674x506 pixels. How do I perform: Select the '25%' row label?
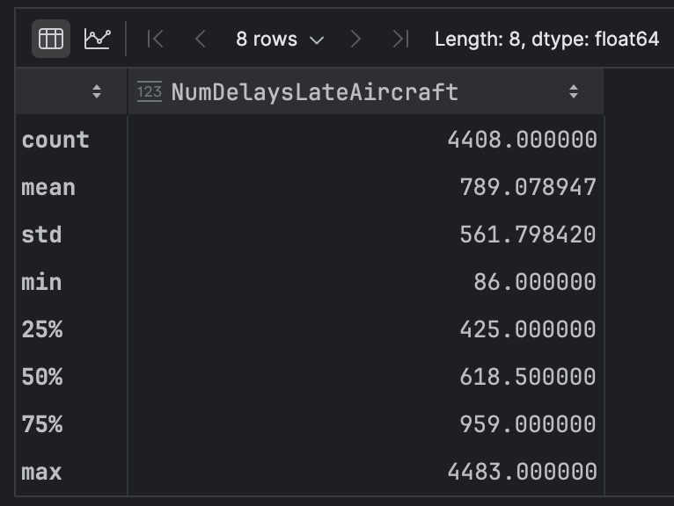point(42,329)
